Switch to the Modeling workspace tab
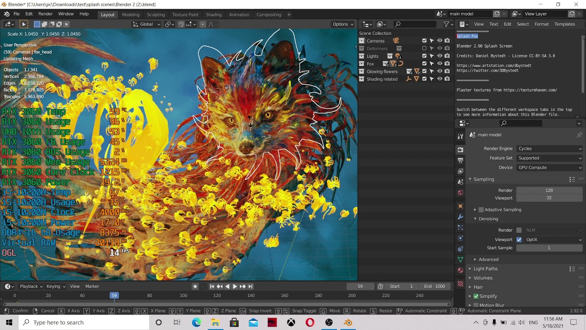 coord(130,15)
